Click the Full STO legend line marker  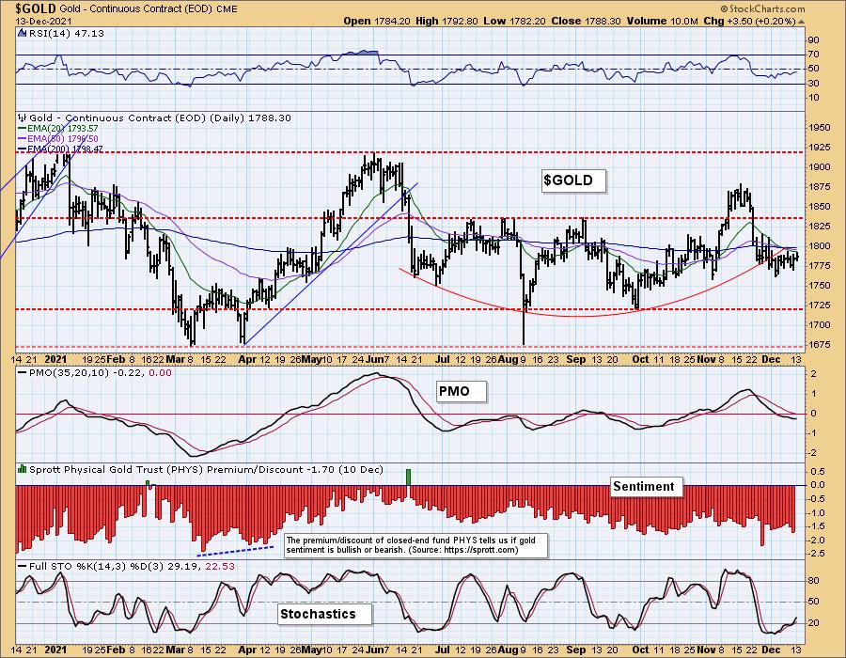[x=23, y=566]
